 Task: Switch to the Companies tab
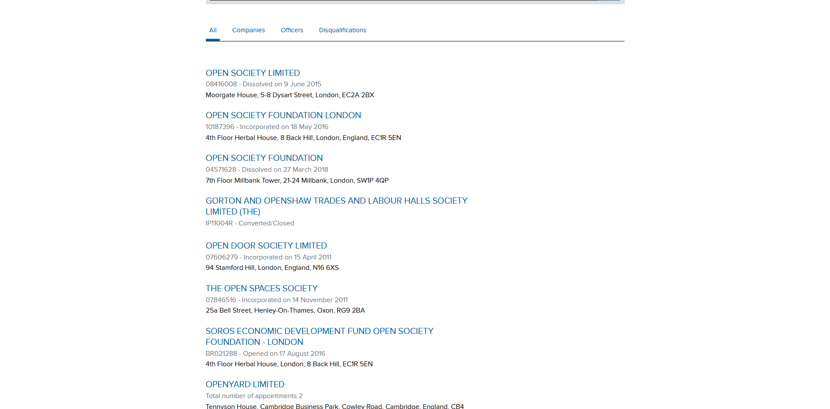(x=249, y=30)
